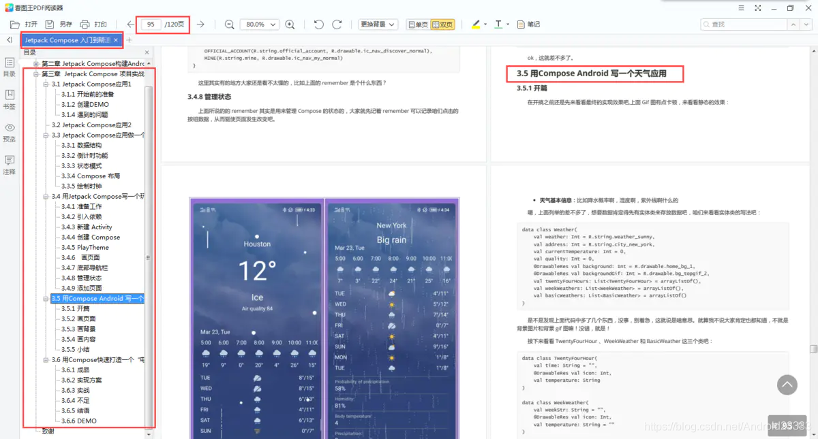Toggle fullscreen mode icon in title bar
The height and width of the screenshot is (439, 818).
(x=757, y=7)
